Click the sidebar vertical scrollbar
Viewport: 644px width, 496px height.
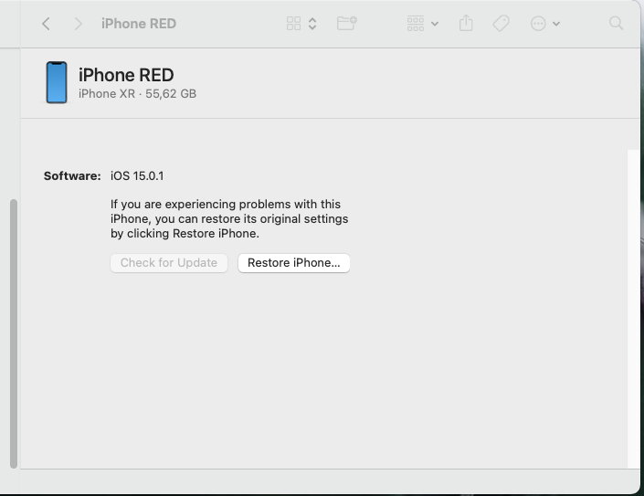pyautogui.click(x=14, y=333)
